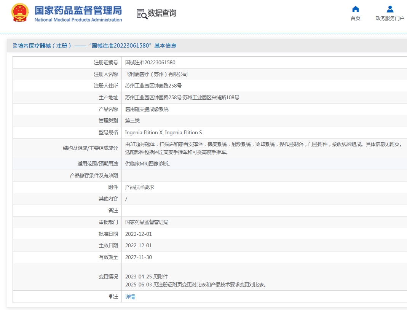Click the 产品名称 label
Image resolution: width=407 pixels, height=310 pixels.
(108, 109)
